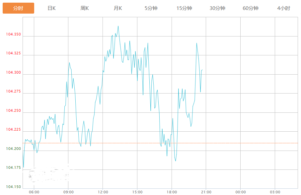Click the 104.200 price axis label

(x=13, y=149)
